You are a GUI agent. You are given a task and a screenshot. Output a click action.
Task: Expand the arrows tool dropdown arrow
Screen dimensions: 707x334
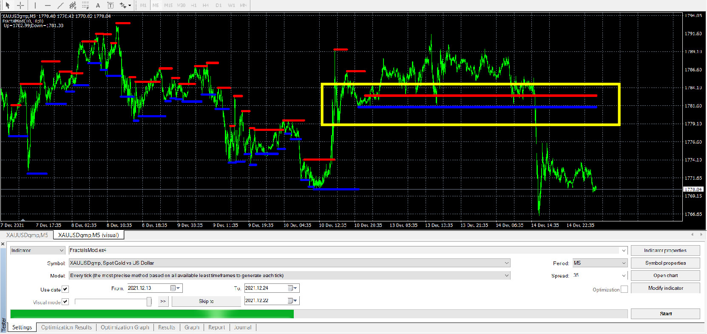(130, 6)
